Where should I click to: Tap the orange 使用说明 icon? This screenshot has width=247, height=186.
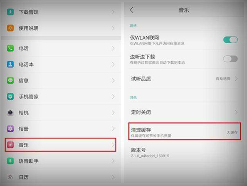tap(10, 28)
